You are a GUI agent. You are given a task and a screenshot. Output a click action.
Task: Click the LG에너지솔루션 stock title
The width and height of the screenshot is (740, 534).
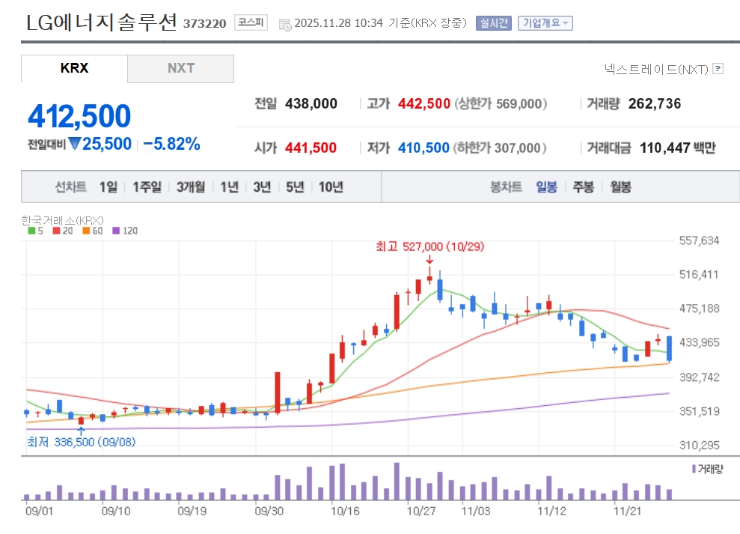(102, 22)
